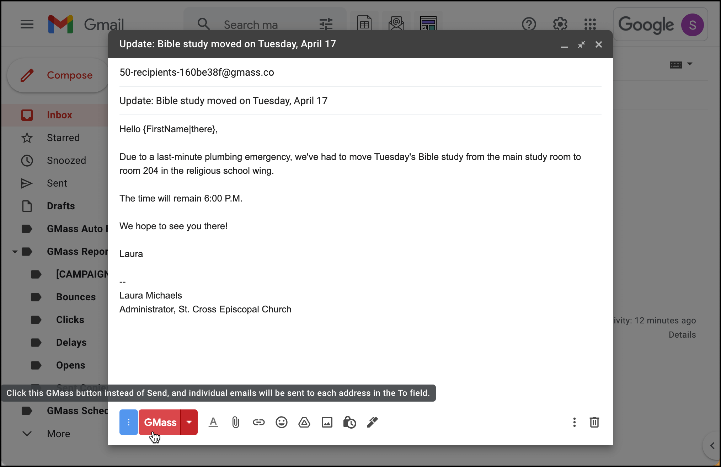Close the compose window
The image size is (721, 467).
click(x=599, y=44)
